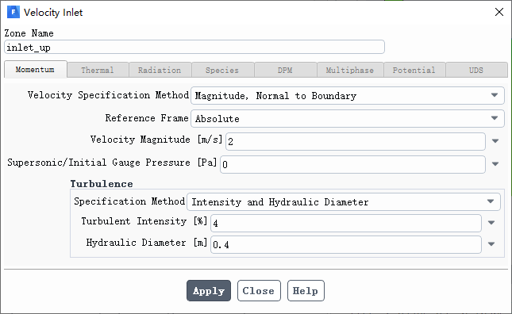Click the Apply button
Image resolution: width=512 pixels, height=314 pixels.
(209, 290)
